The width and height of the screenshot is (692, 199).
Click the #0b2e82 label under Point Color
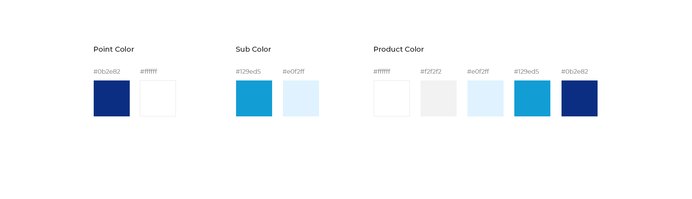click(107, 71)
